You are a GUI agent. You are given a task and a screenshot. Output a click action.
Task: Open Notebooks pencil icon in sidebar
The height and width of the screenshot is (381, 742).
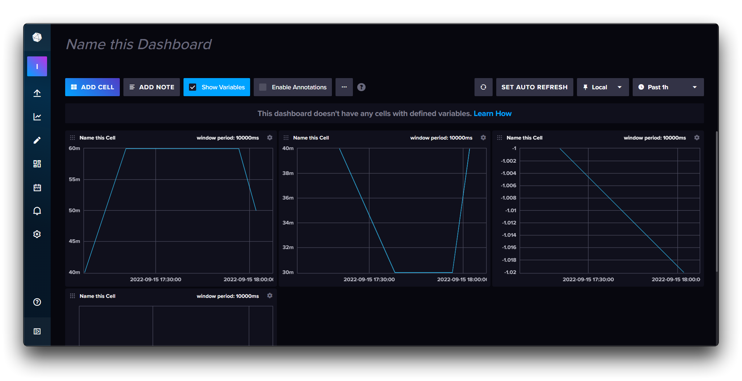[x=37, y=140]
